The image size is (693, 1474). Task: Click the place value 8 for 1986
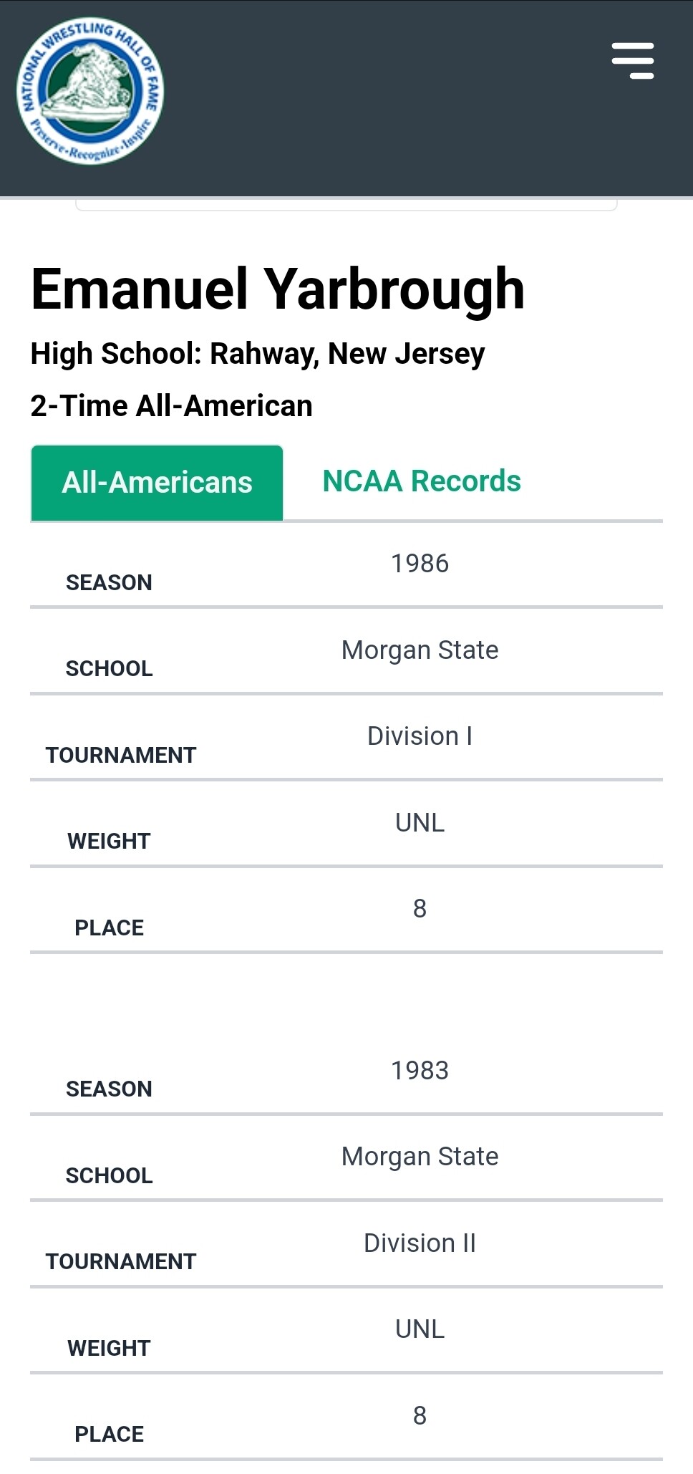click(420, 909)
